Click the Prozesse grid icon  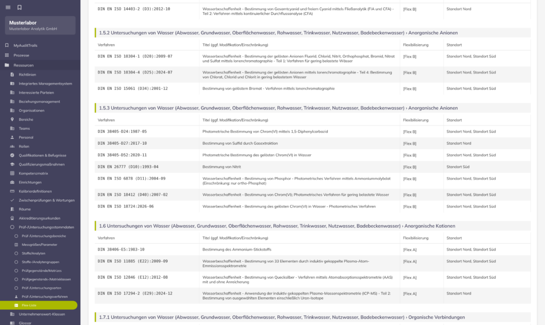click(6, 55)
